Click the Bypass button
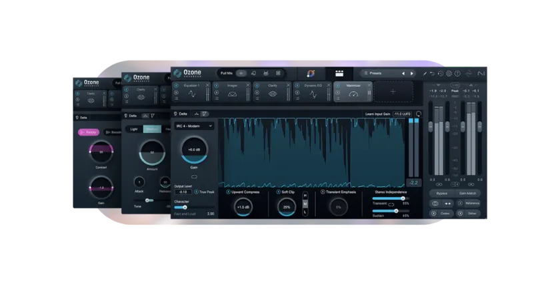 tap(442, 194)
